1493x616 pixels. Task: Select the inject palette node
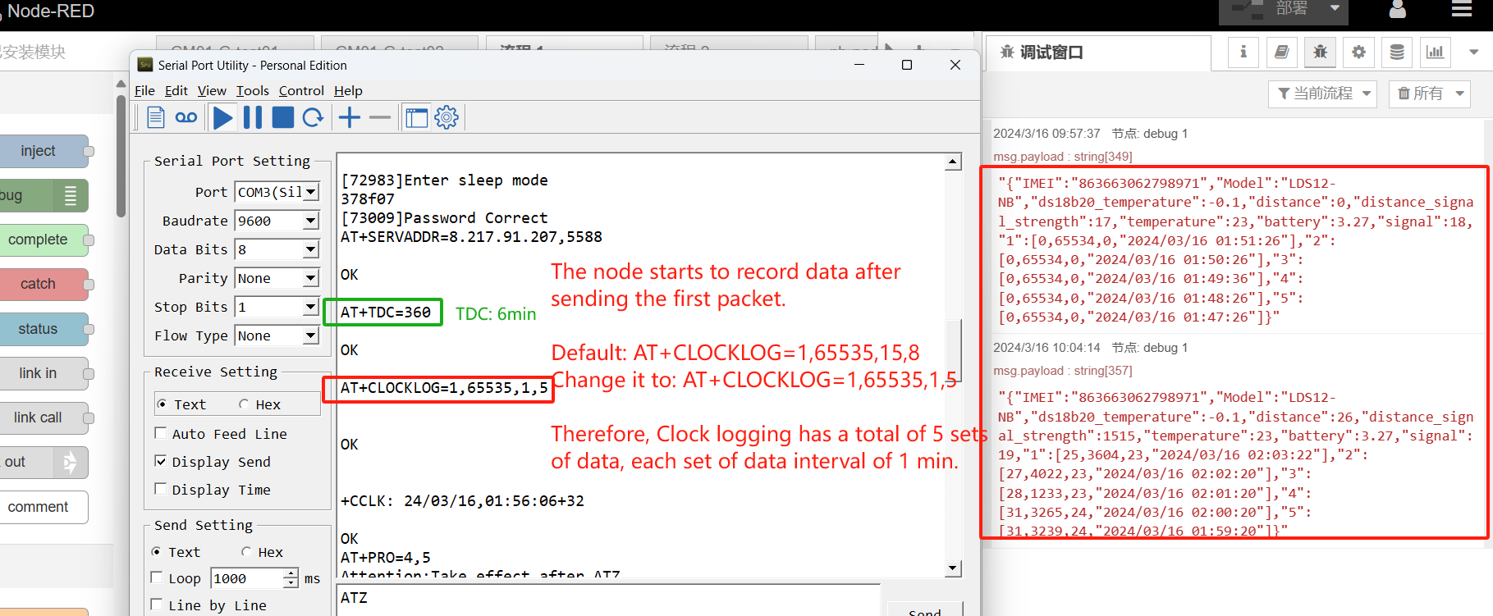[x=44, y=151]
